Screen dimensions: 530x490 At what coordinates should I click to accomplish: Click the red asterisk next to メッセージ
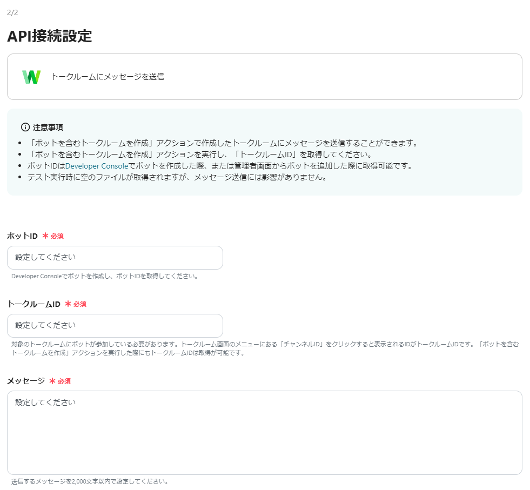click(x=52, y=381)
